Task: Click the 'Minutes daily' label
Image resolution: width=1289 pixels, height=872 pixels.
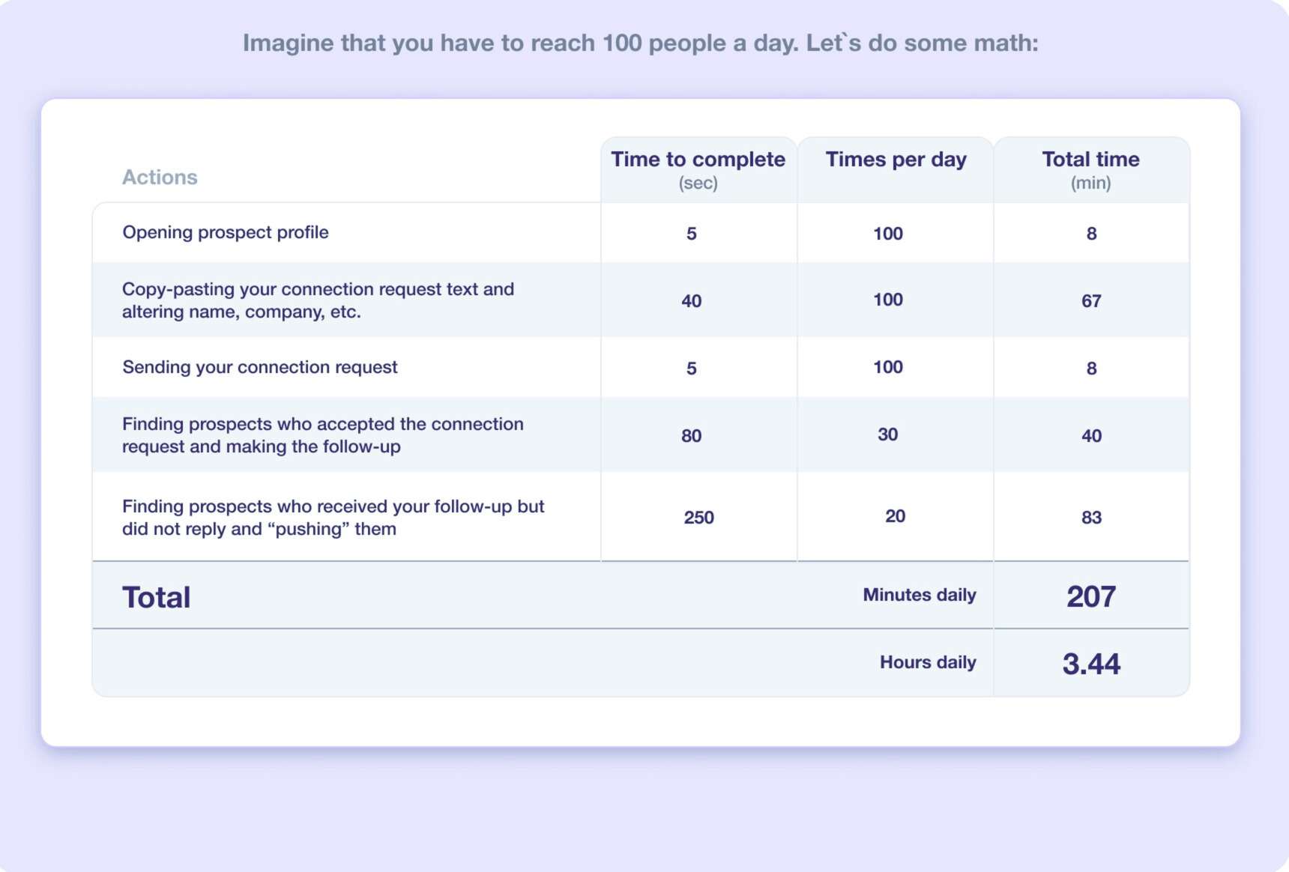Action: [920, 595]
